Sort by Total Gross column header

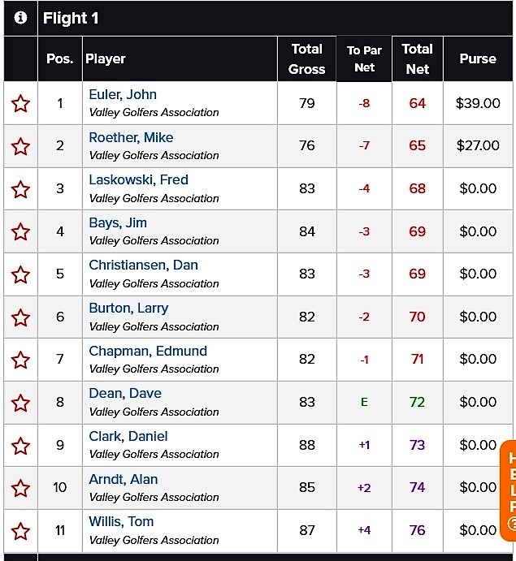pos(307,58)
